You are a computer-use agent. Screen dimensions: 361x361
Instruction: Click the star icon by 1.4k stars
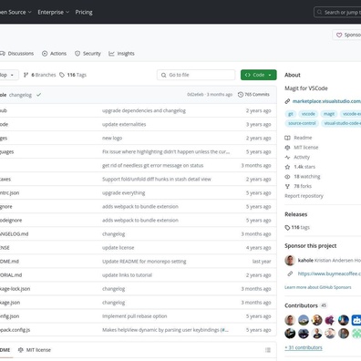(287, 167)
